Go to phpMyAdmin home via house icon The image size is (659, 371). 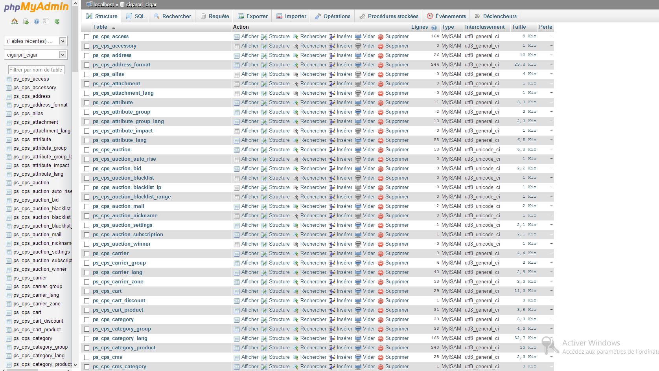pyautogui.click(x=15, y=22)
